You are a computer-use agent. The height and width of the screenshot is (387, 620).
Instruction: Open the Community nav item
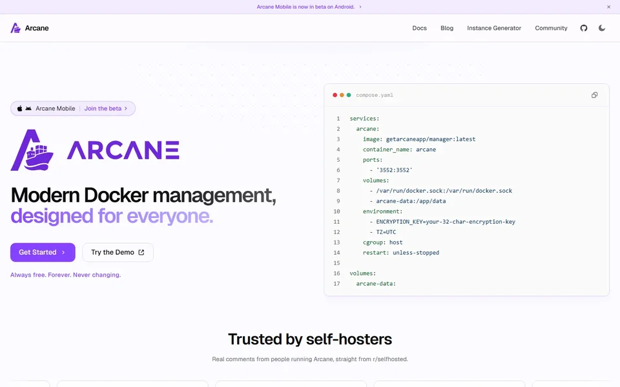[551, 28]
